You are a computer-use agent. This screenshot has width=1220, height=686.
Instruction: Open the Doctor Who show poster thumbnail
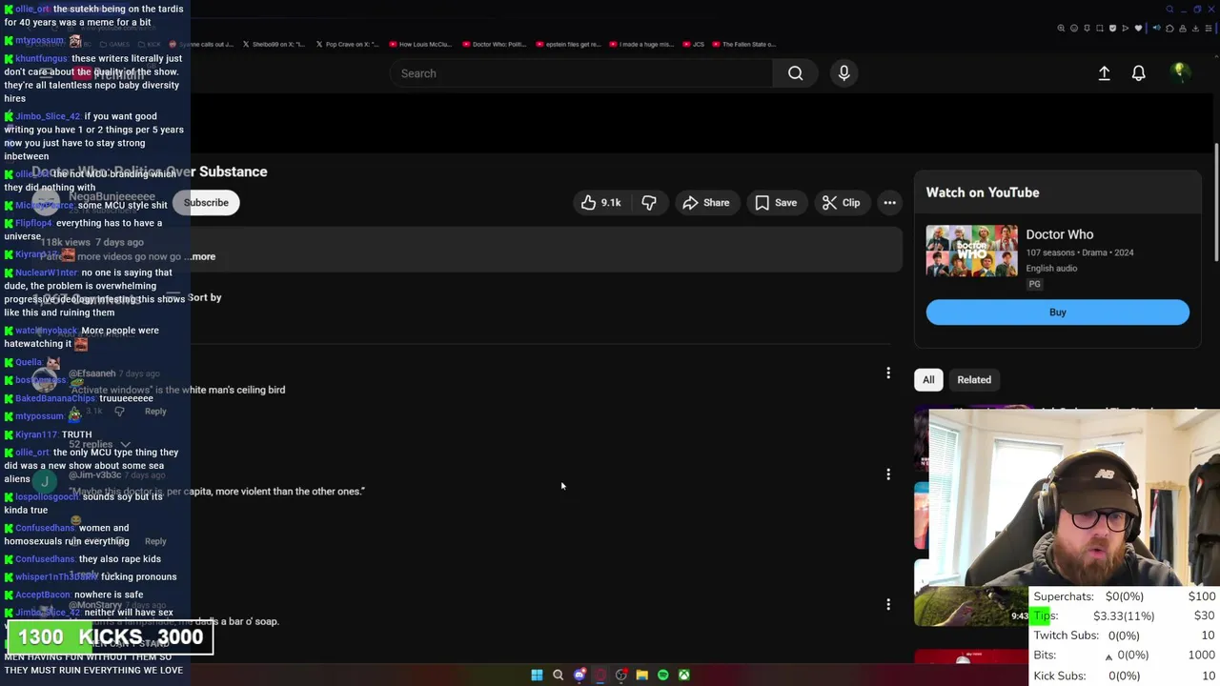tap(971, 251)
